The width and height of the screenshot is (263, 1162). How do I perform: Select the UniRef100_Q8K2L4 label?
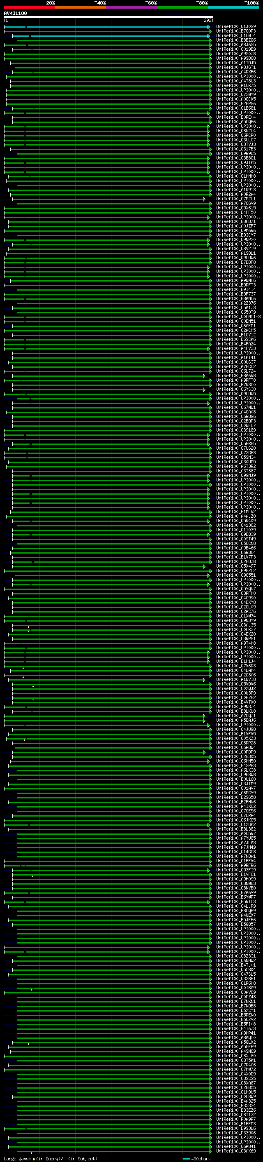pos(236,131)
